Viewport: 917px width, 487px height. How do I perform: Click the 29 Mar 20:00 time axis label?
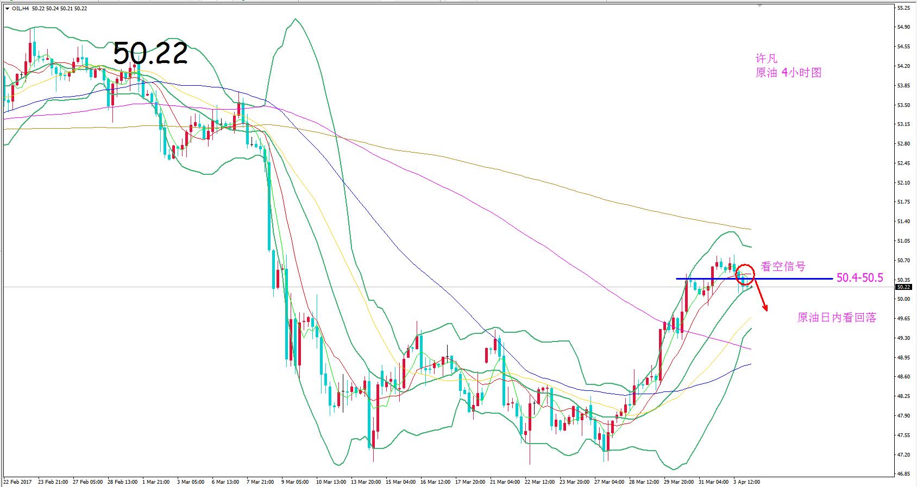pyautogui.click(x=679, y=482)
